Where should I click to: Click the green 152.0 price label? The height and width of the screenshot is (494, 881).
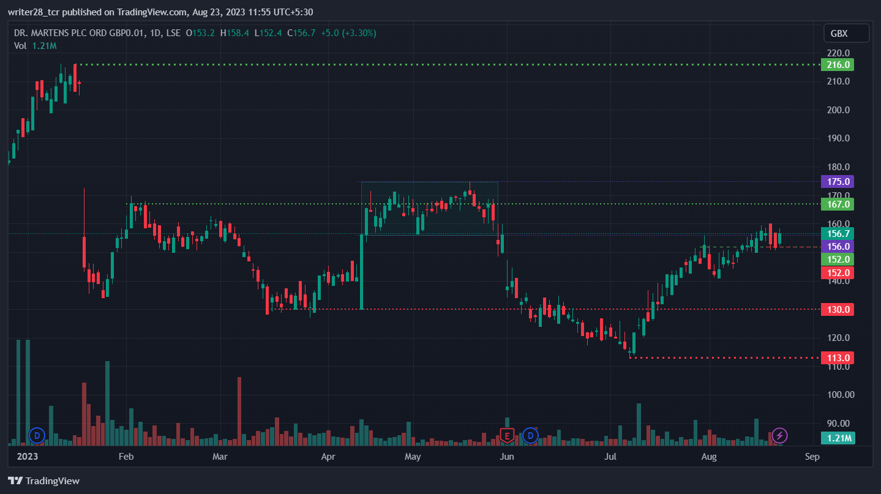[x=838, y=260]
